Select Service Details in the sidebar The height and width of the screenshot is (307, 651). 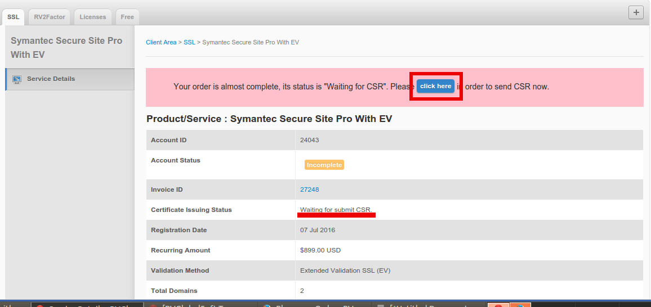pos(51,79)
